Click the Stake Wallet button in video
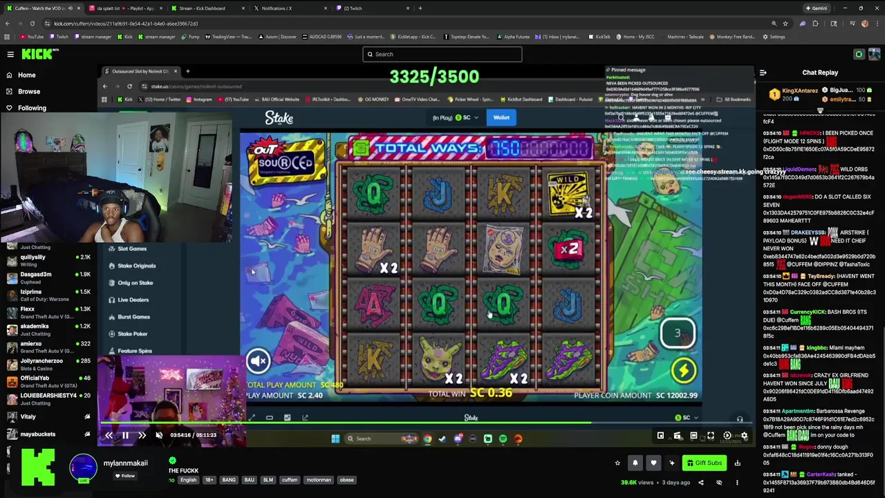 point(501,118)
